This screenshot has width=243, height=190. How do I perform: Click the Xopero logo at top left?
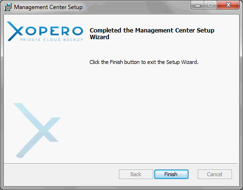pos(45,32)
